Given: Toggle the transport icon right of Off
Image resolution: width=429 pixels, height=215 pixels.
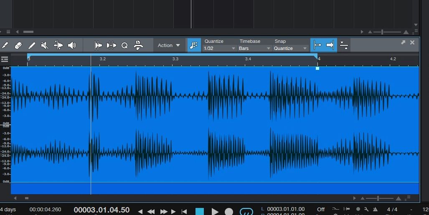Looking at the screenshot, I should [x=335, y=209].
